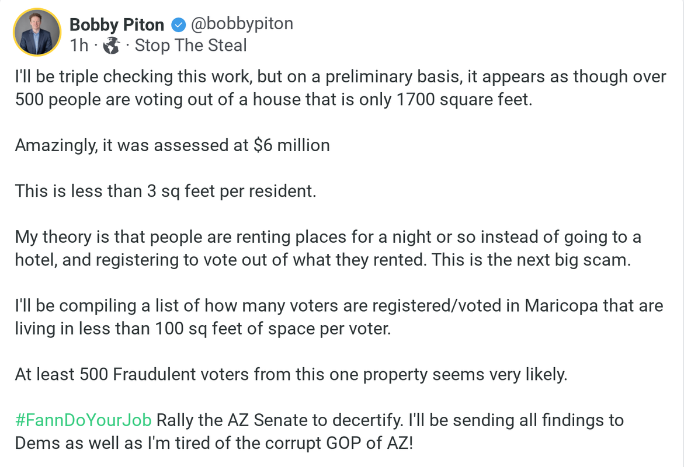Screen dimensions: 684x467
Task: Select the "assessed at $6 million" sentence
Action: (172, 145)
